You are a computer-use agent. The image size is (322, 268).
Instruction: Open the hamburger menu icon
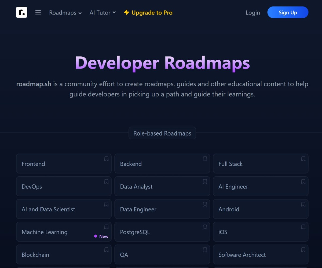tap(38, 12)
